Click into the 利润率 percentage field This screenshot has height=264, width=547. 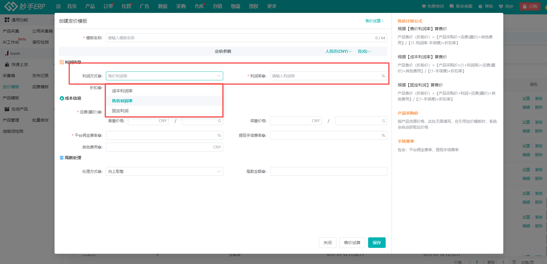click(326, 76)
